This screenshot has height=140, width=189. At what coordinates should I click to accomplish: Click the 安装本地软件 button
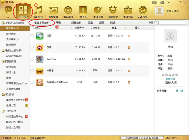(x=42, y=23)
